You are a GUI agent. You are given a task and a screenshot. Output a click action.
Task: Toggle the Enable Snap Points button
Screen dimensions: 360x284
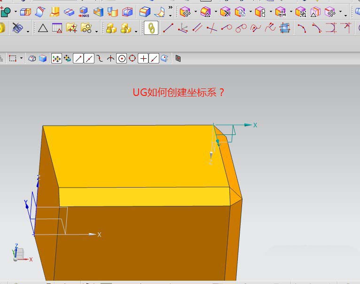point(56,58)
